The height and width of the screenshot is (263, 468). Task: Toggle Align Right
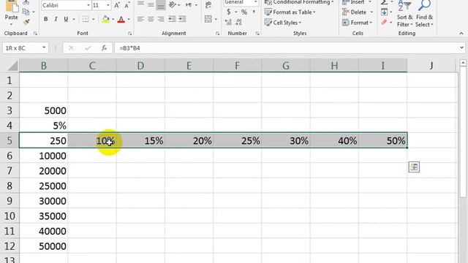click(161, 19)
